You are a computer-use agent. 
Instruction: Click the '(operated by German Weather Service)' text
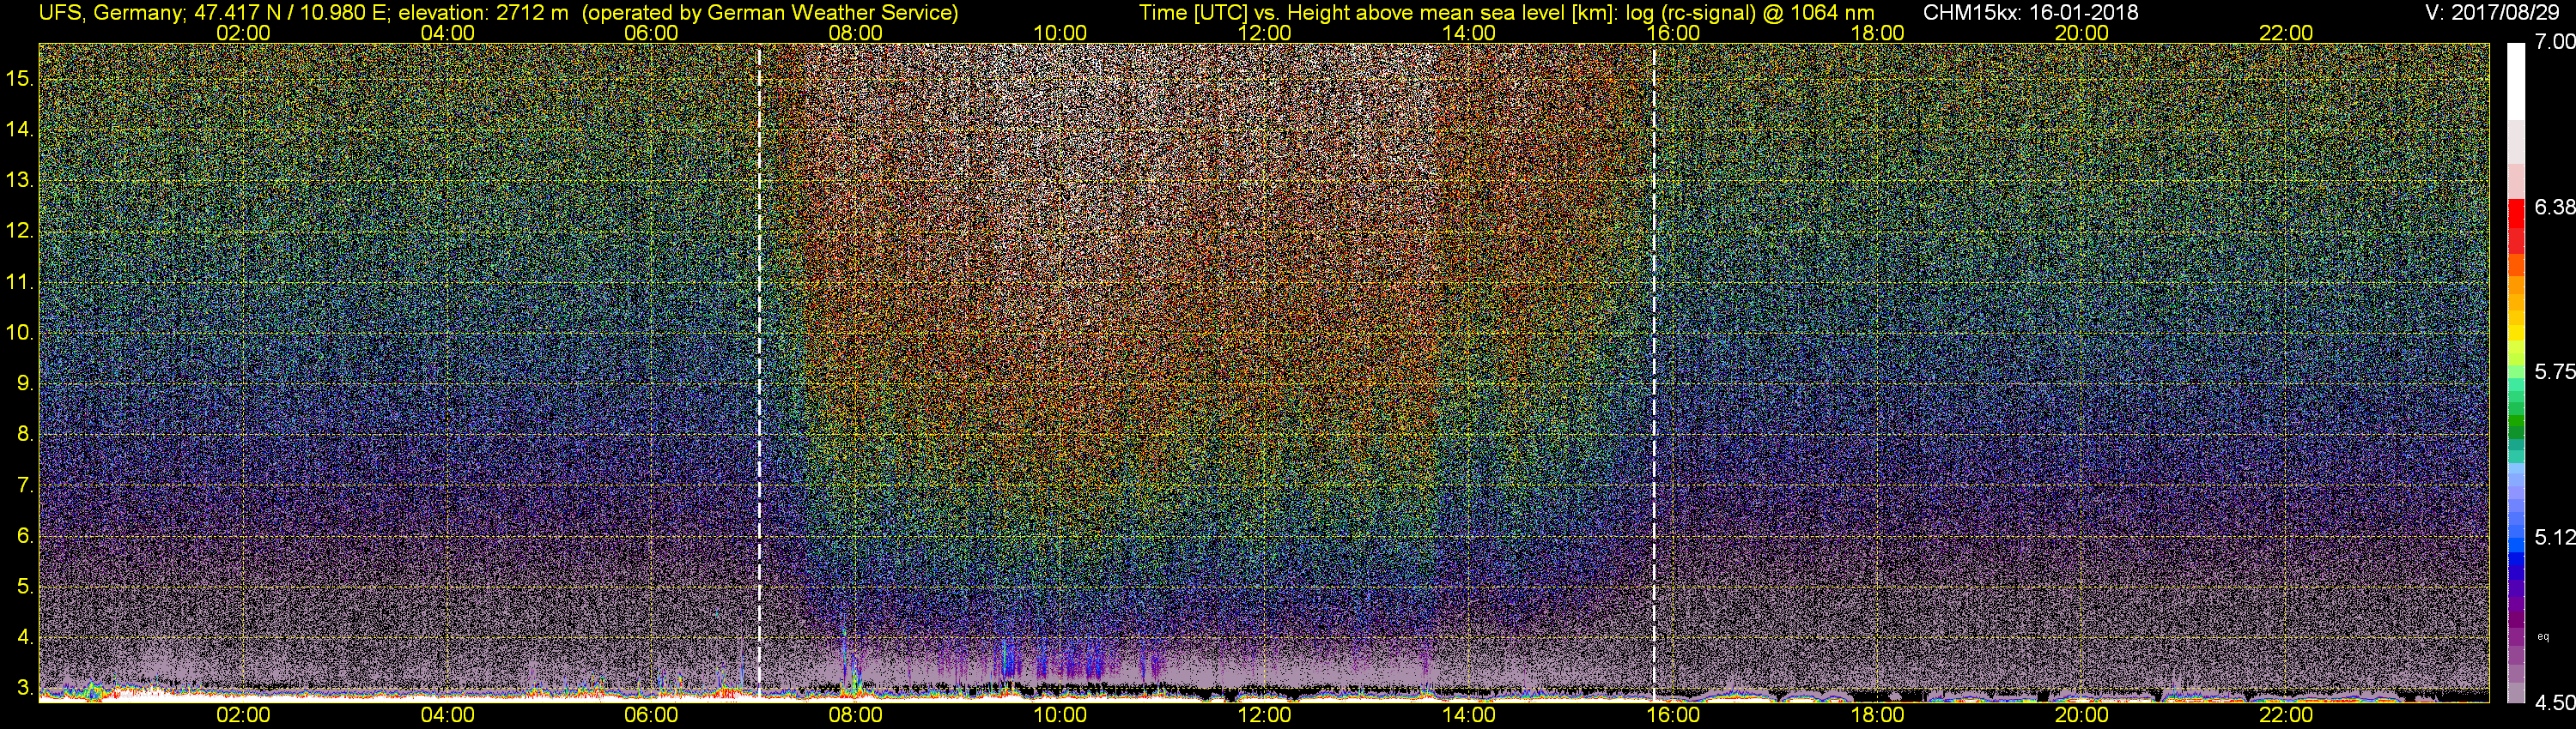[x=769, y=13]
